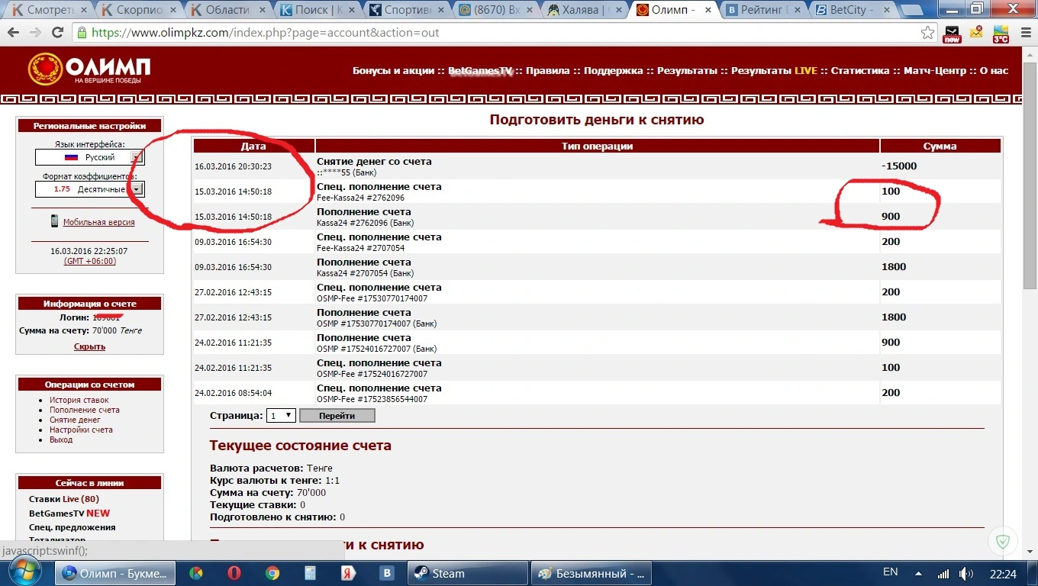Screen dimensions: 1038x586
Task: Click the browser Back arrow
Action: click(14, 33)
